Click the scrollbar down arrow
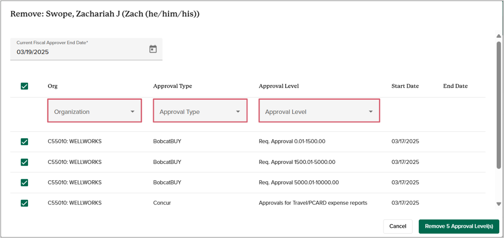 [499, 204]
